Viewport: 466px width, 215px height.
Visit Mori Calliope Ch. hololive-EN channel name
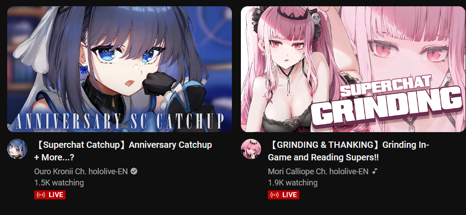tap(318, 171)
